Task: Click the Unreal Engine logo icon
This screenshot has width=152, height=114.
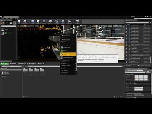Action: [x=1, y=17]
